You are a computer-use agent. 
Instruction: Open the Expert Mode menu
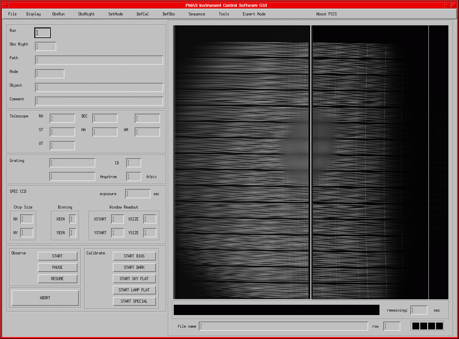254,14
